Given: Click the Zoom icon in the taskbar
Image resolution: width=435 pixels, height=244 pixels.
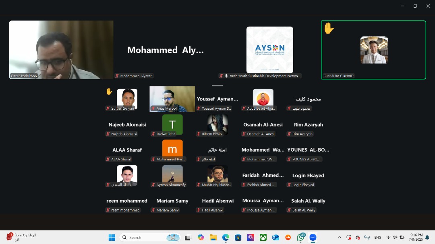Looking at the screenshot, I should 313,238.
